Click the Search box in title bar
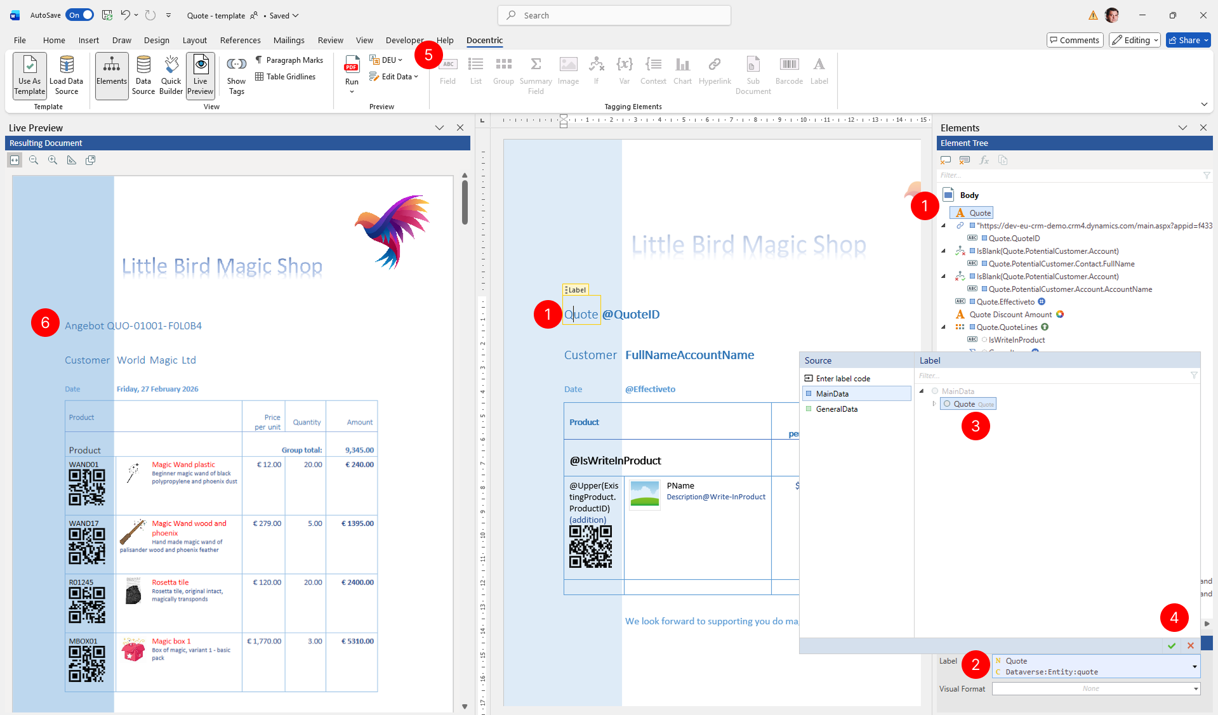The height and width of the screenshot is (715, 1218). [x=614, y=15]
